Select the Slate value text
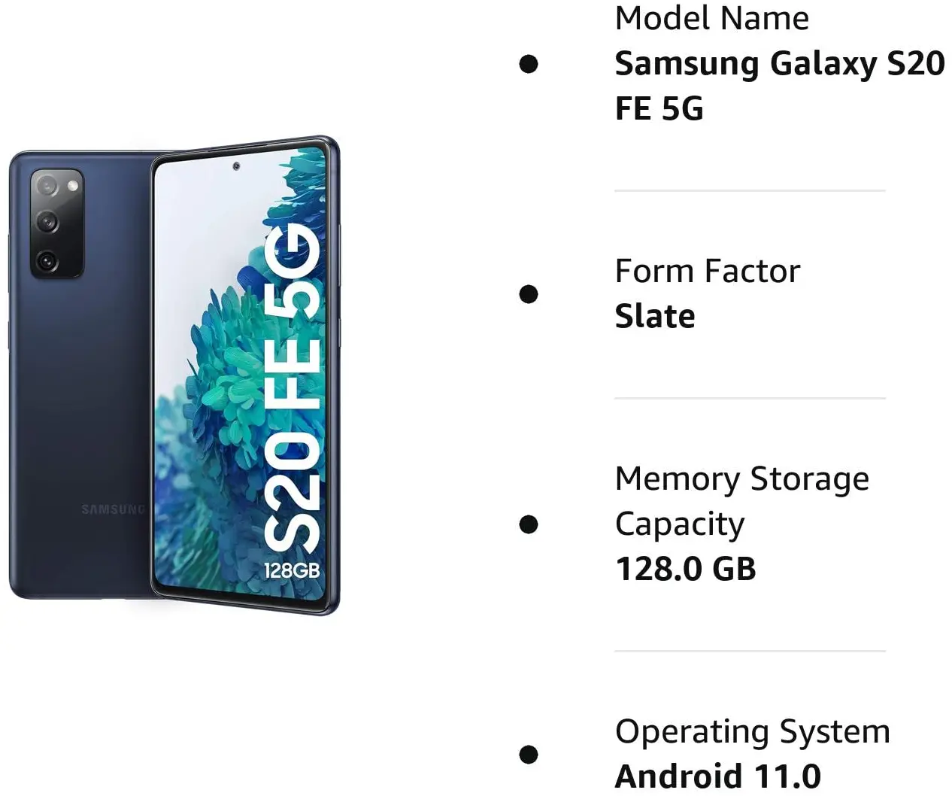The width and height of the screenshot is (952, 796). pyautogui.click(x=654, y=316)
